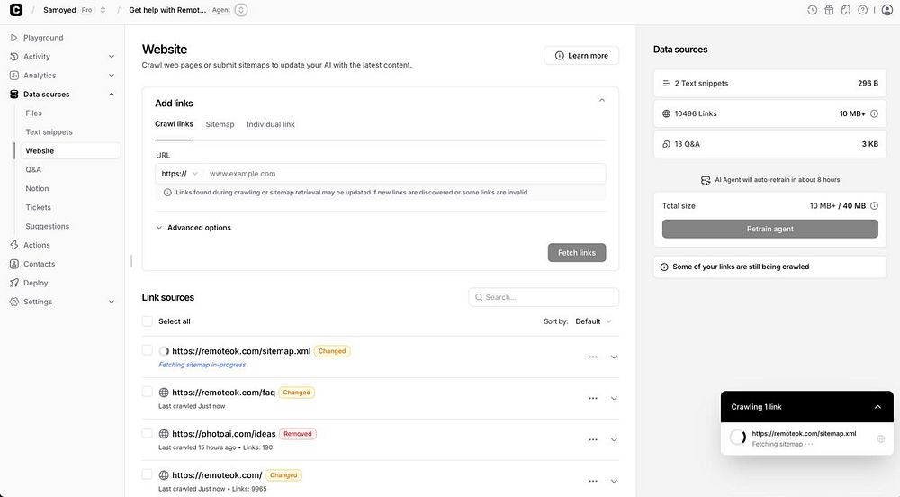Open Text snippets in sidebar
This screenshot has width=900, height=497.
[49, 132]
